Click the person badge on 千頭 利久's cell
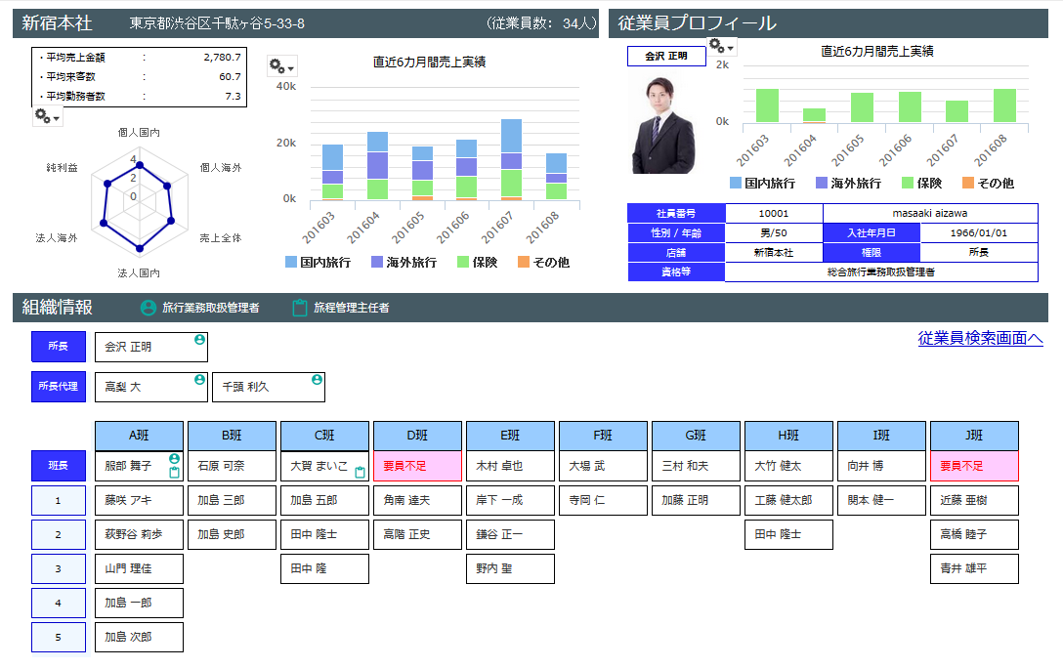Image resolution: width=1063 pixels, height=668 pixels. (x=317, y=379)
